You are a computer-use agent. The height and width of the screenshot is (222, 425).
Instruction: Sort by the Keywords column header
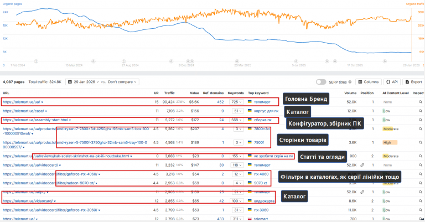pos(236,93)
